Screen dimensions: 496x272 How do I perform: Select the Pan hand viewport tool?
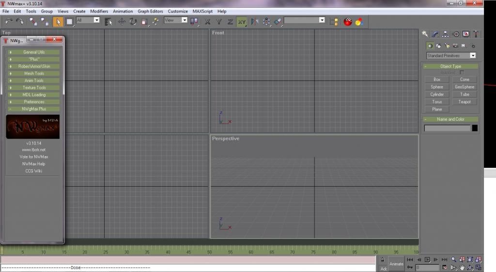(x=462, y=267)
